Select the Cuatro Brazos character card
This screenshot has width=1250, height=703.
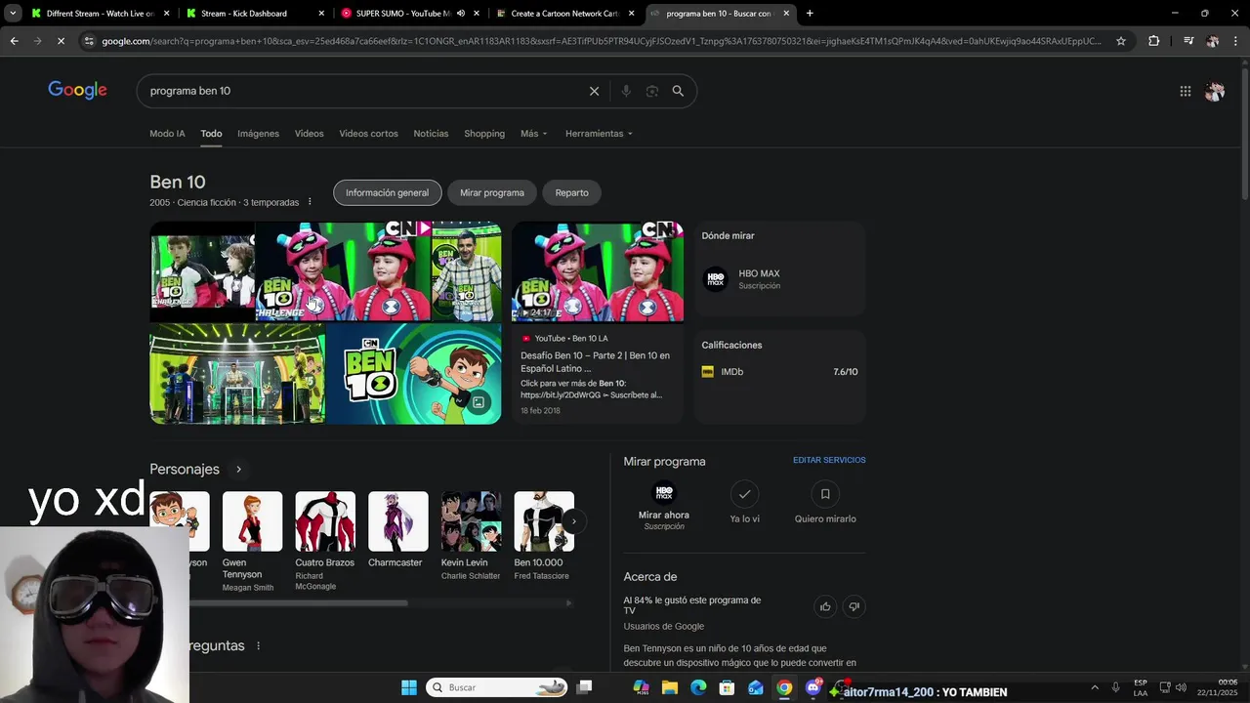coord(325,542)
